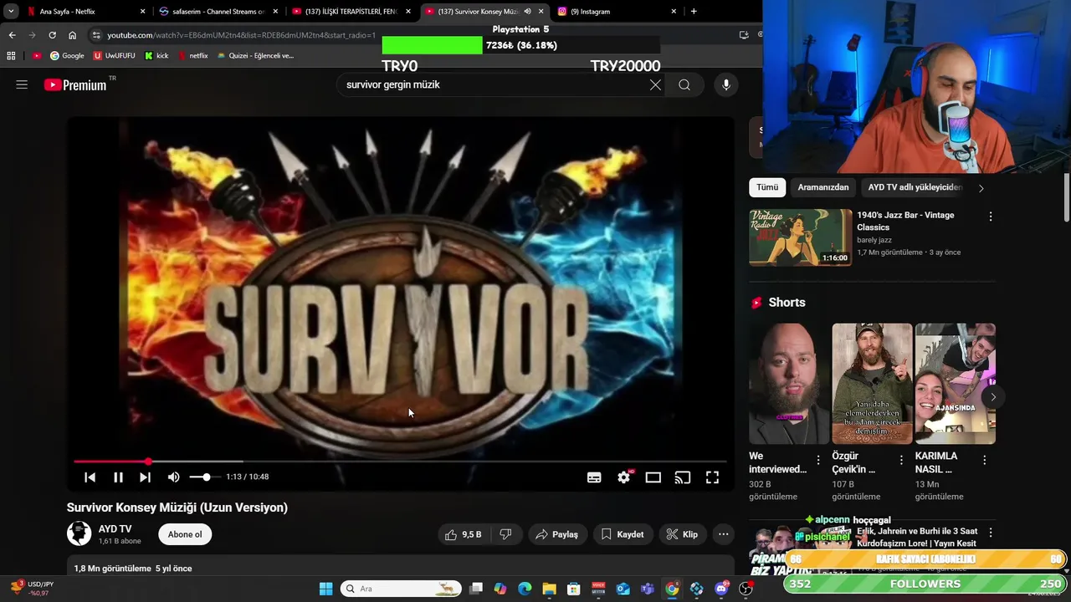The width and height of the screenshot is (1071, 602).
Task: Open options for 1940's Jazz Bar video
Action: (x=991, y=217)
